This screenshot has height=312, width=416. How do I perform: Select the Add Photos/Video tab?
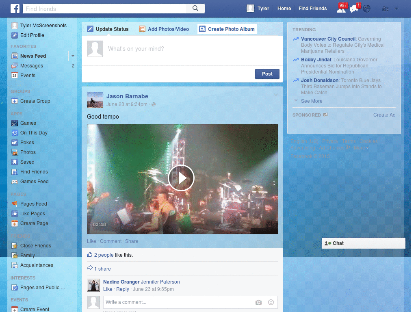coord(164,29)
